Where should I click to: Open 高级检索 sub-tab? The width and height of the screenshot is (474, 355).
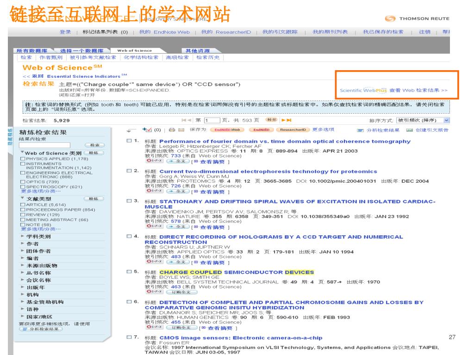click(177, 57)
